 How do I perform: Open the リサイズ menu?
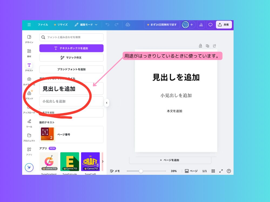pyautogui.click(x=61, y=25)
